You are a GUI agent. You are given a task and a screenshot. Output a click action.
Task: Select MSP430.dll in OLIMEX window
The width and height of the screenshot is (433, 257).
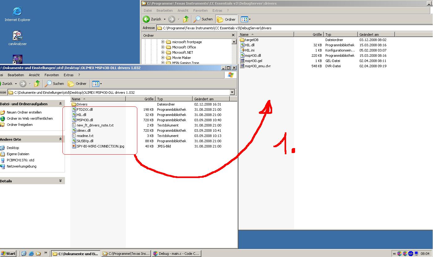[x=83, y=120]
